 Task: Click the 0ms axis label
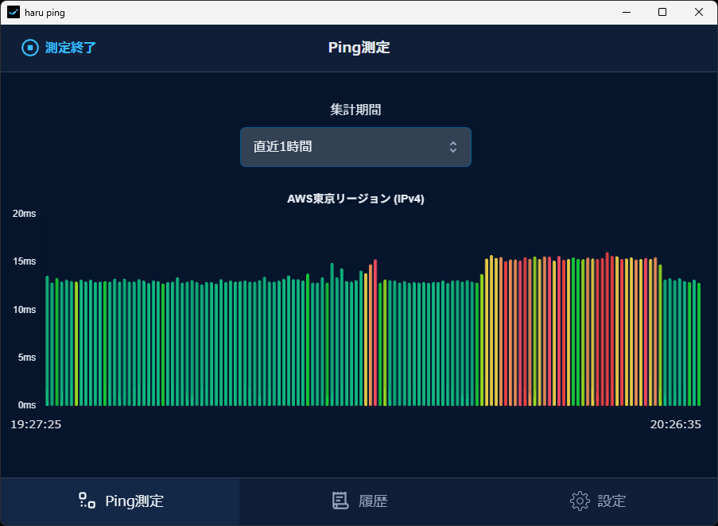pos(26,404)
